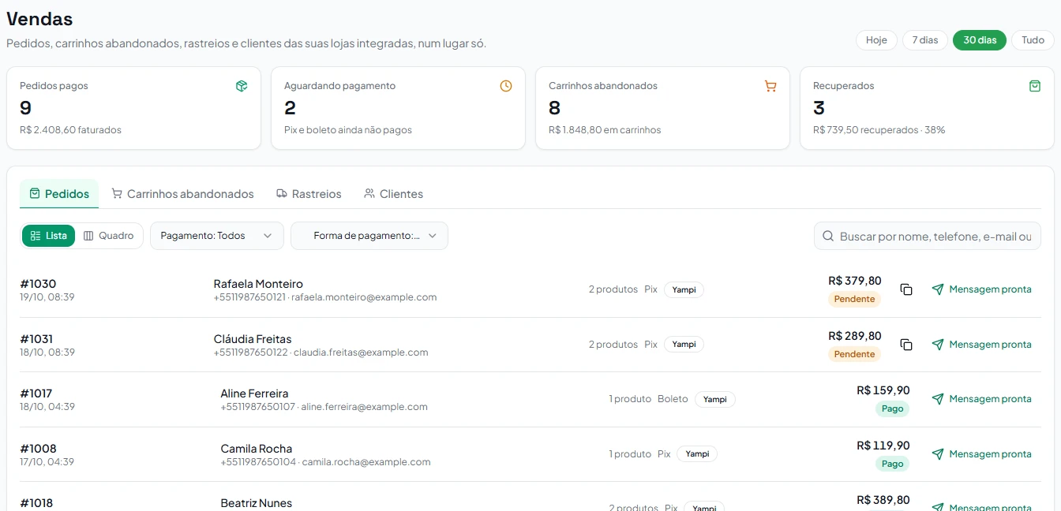Click order number #1008
1061x511 pixels.
[x=38, y=449]
